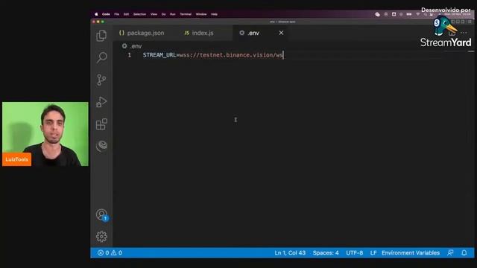This screenshot has height=268, width=477.
Task: Open the swirl-shaped extension icon in activity bar
Action: [101, 146]
